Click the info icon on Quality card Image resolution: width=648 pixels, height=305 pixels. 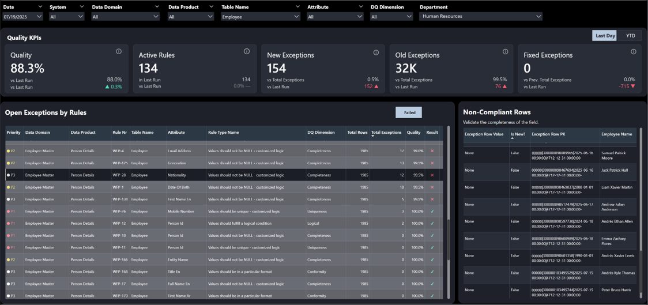tap(119, 52)
